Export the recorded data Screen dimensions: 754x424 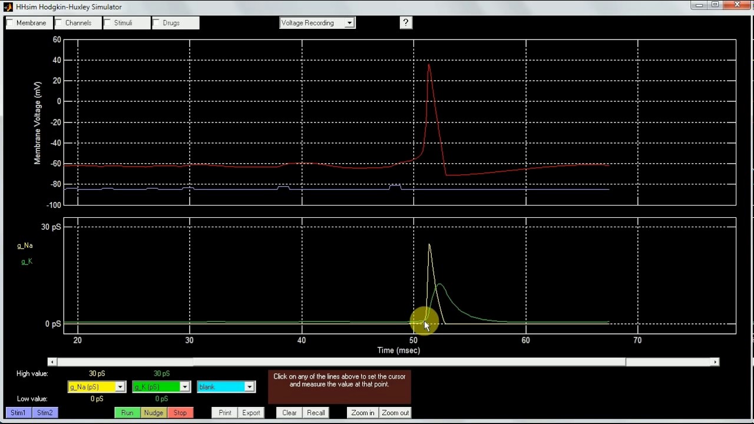click(x=251, y=413)
